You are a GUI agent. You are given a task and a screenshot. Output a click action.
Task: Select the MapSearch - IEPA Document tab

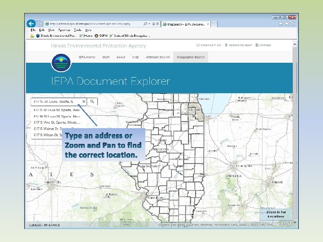click(186, 24)
